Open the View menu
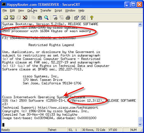144x133 pixels. 21,10
